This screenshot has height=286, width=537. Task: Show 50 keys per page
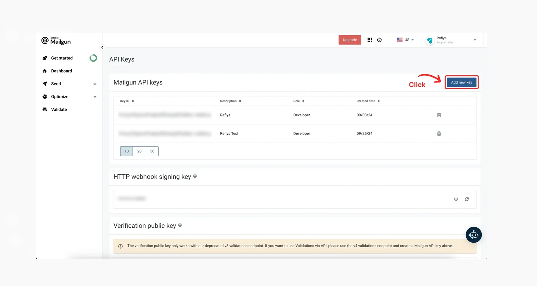pos(152,151)
